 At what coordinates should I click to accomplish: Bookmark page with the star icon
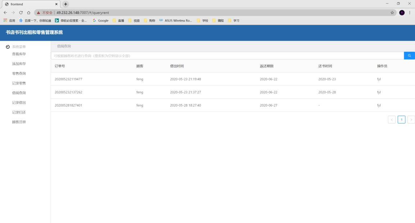point(392,13)
